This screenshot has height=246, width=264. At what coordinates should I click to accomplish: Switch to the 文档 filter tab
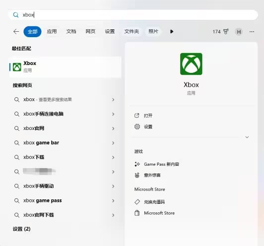[71, 31]
